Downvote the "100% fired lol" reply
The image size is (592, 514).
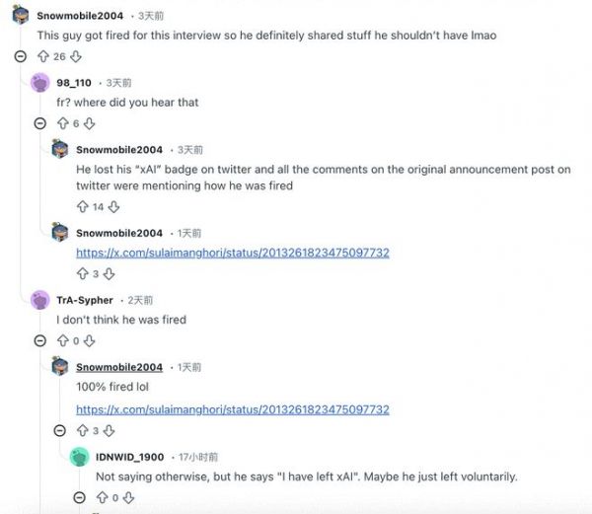tap(110, 431)
